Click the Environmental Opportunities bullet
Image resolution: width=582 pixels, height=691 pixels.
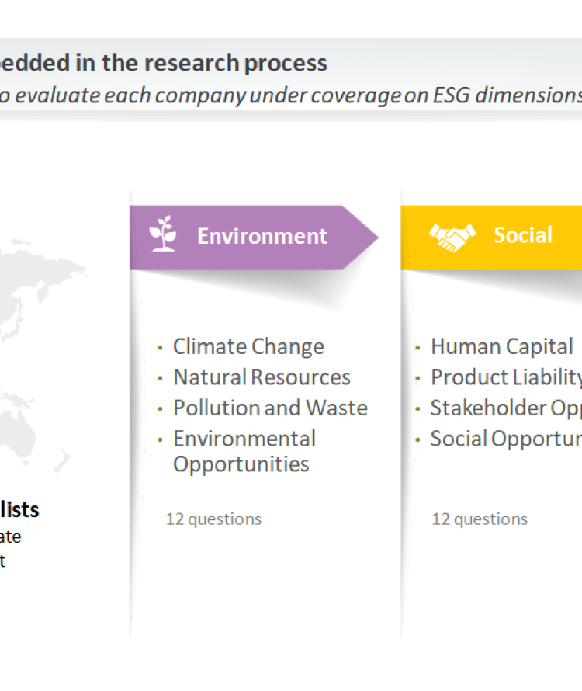(x=244, y=451)
